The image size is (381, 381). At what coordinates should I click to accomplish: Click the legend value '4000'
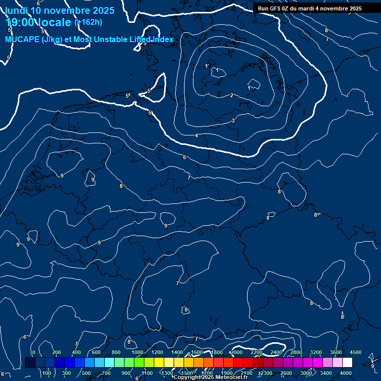(x=345, y=373)
